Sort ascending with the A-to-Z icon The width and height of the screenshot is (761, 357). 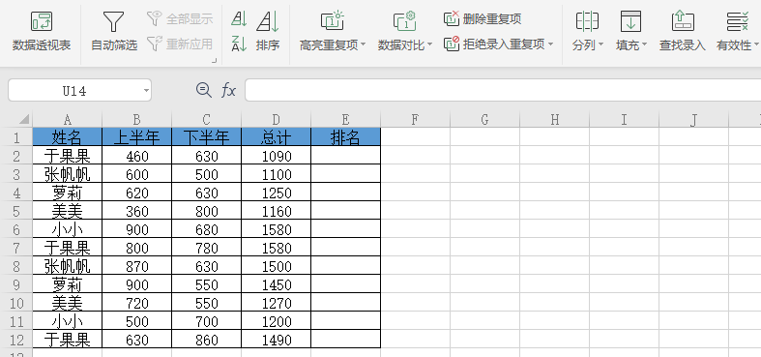[x=239, y=19]
